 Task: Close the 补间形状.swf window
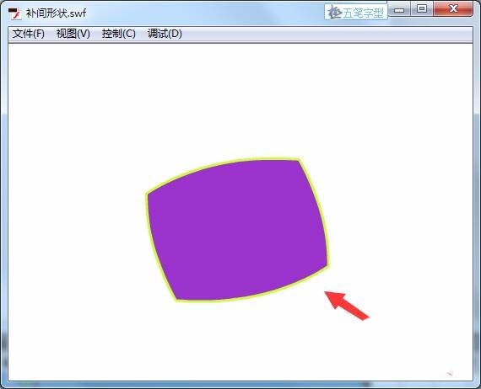(x=453, y=9)
